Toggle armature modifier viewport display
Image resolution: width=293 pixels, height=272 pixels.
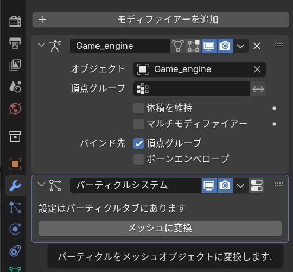point(209,46)
